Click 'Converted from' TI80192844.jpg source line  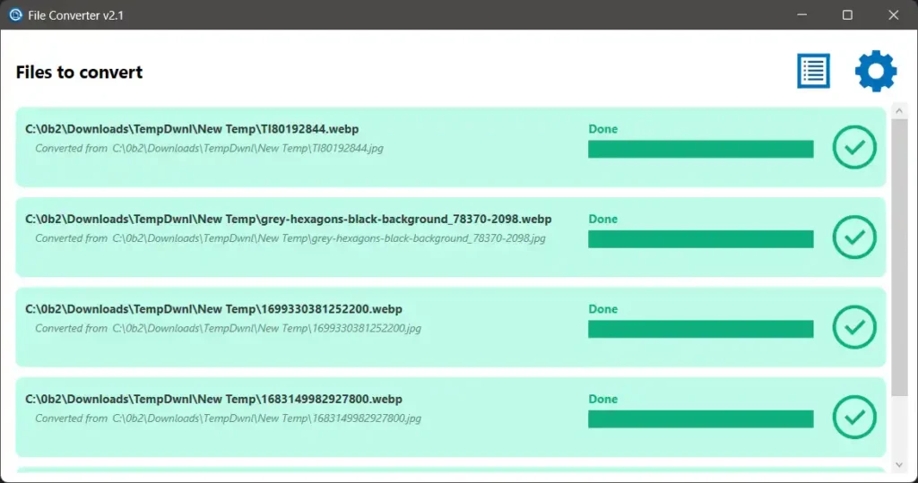(x=209, y=148)
